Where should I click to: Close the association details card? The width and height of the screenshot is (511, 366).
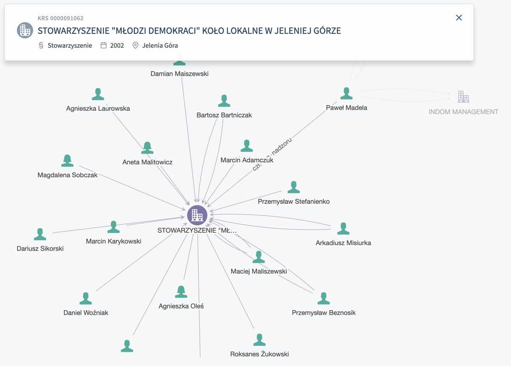click(x=459, y=17)
